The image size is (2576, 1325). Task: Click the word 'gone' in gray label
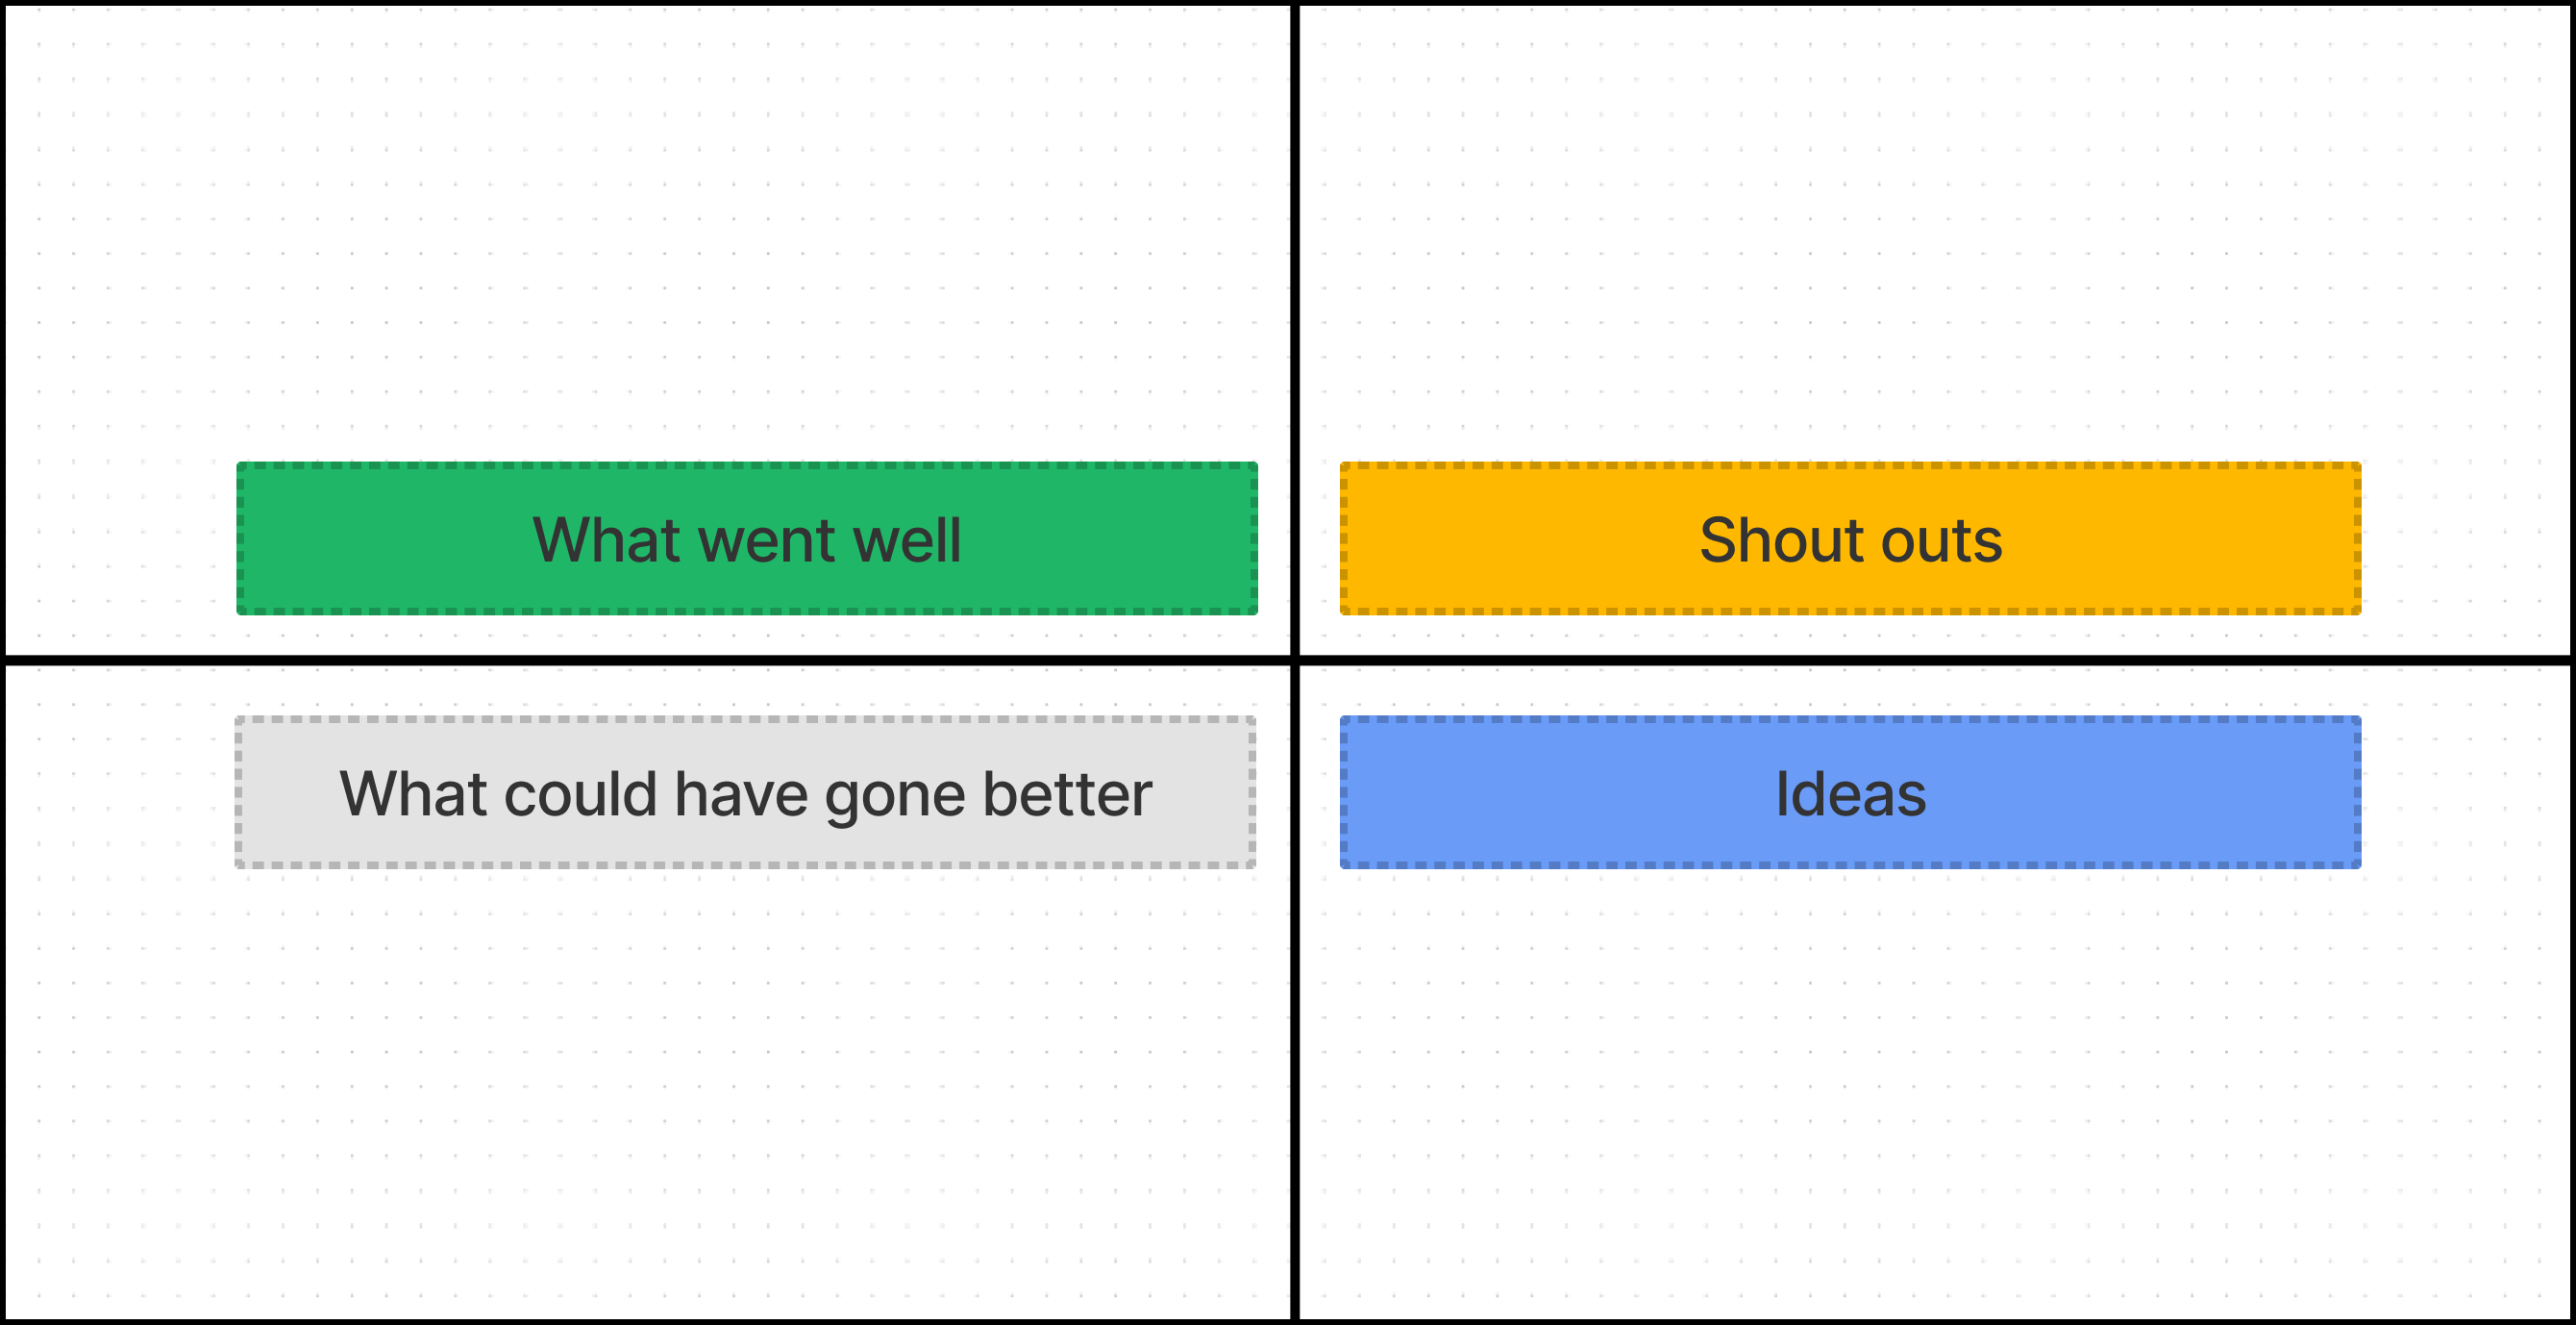tap(896, 794)
